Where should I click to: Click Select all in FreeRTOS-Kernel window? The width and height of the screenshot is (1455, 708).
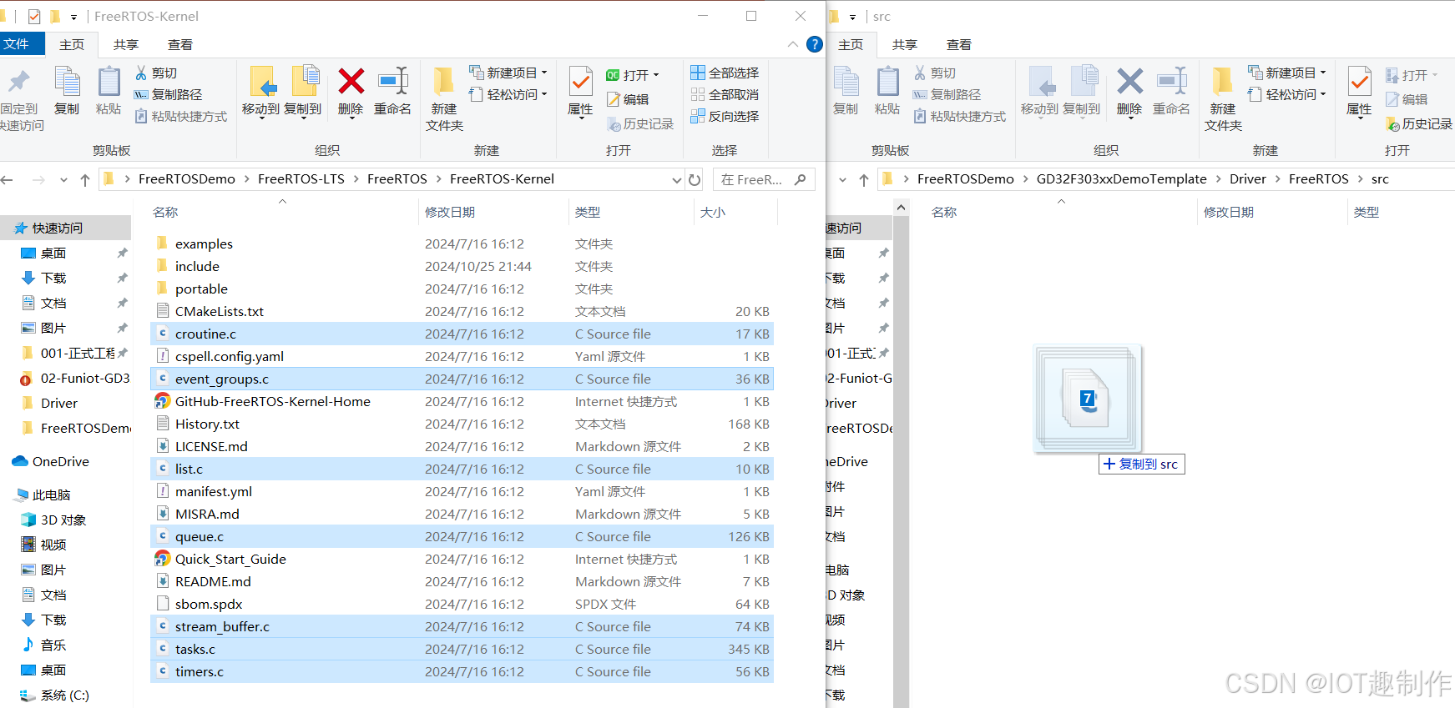pyautogui.click(x=725, y=73)
